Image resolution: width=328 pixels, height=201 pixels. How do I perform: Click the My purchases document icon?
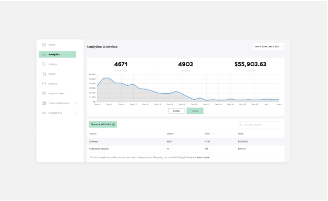pos(44,93)
